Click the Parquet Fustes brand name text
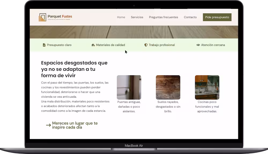268x154 pixels. click(60, 16)
